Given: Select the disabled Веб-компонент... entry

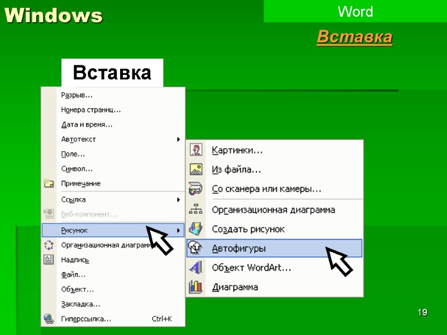Looking at the screenshot, I should pyautogui.click(x=113, y=214).
